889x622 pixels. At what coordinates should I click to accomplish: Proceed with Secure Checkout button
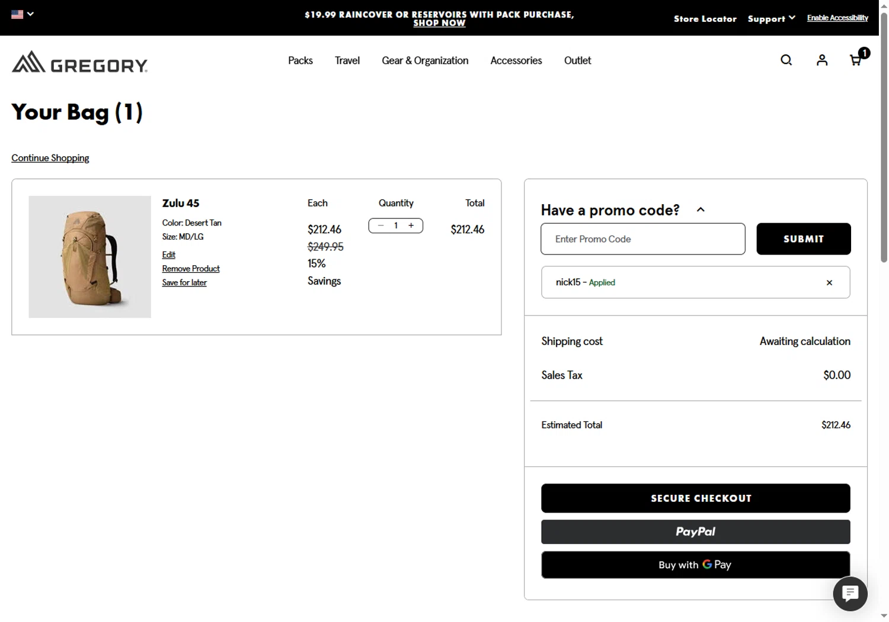click(x=696, y=498)
